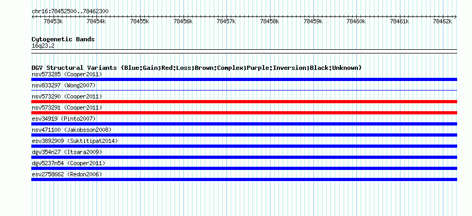Click the 16q23.2 cytogenetic band line
The height and width of the screenshot is (216, 472).
[244, 51]
